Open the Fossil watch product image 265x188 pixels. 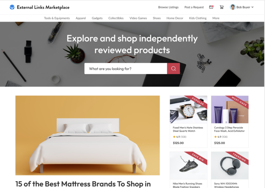pos(188,109)
